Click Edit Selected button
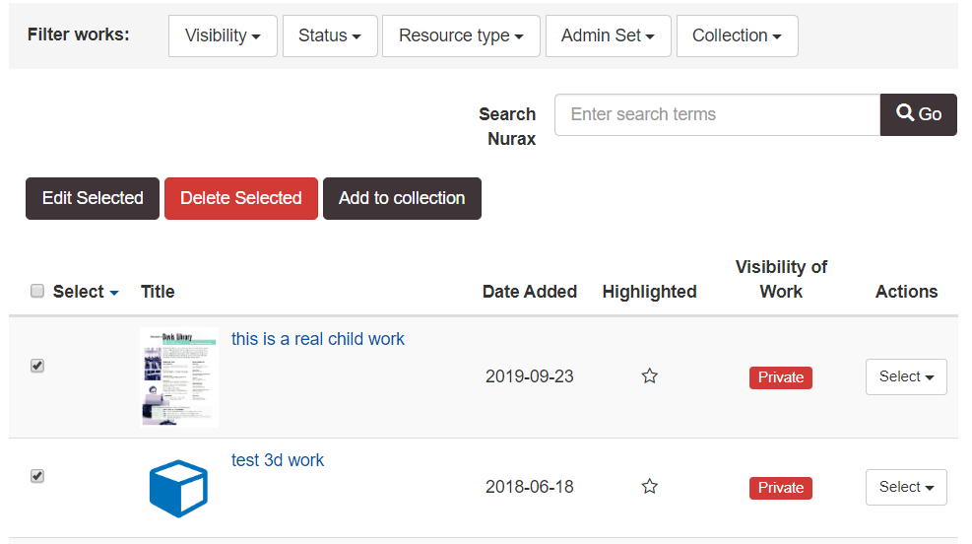Image resolution: width=972 pixels, height=544 pixels. pos(93,198)
